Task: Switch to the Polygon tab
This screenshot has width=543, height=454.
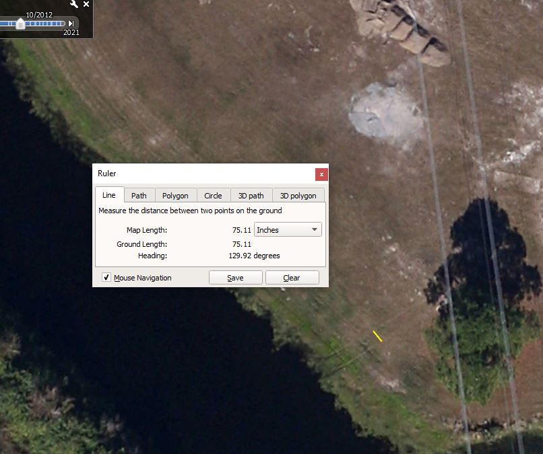Action: pos(175,196)
